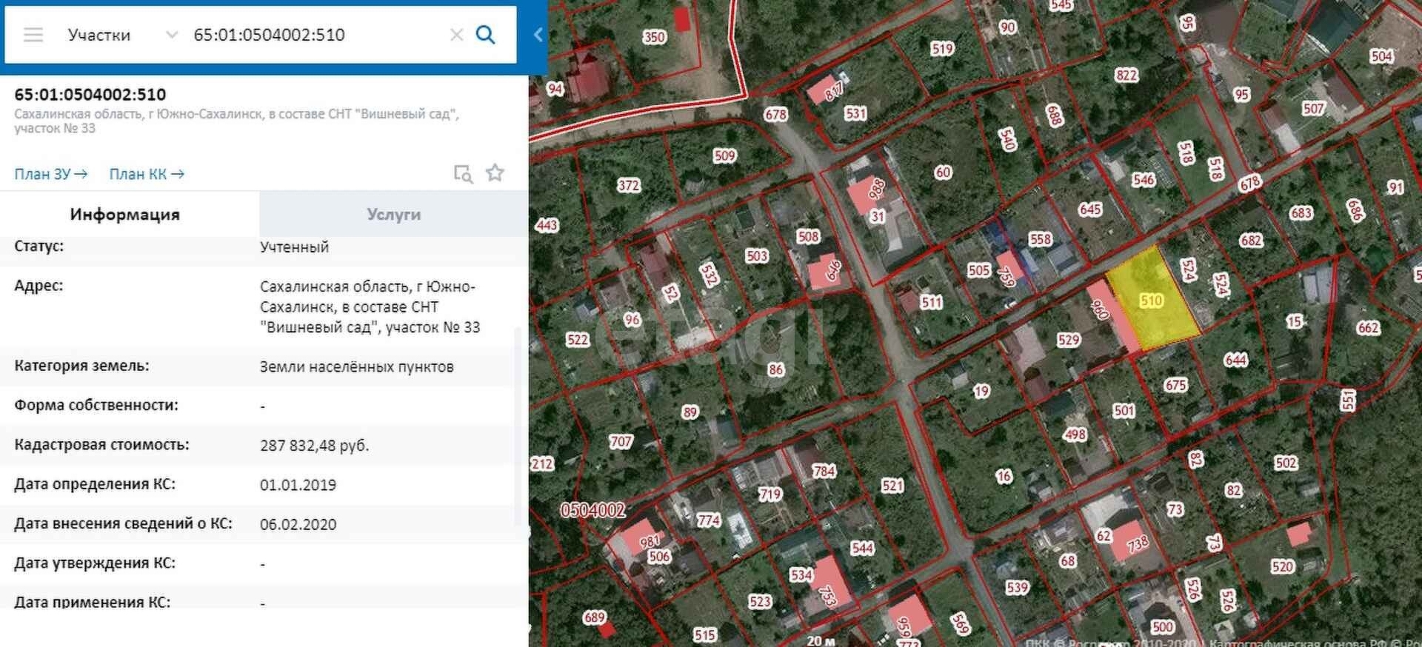This screenshot has height=647, width=1422.
Task: Open the План КК link
Action: coord(146,174)
